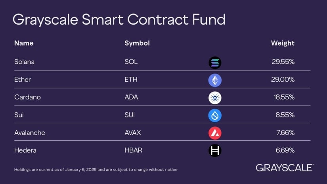Select the red Avalanche logo icon

215,133
